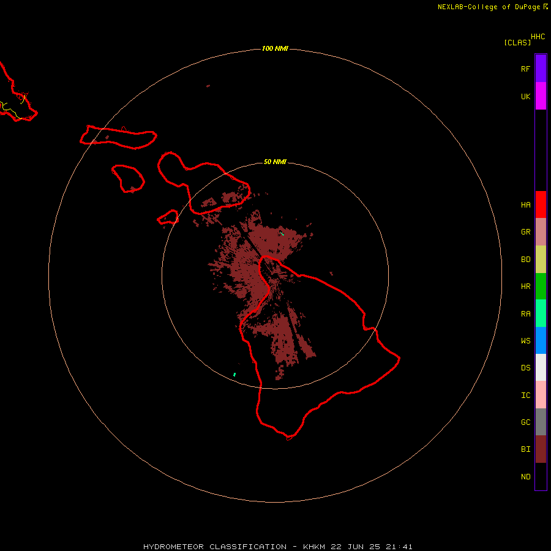The width and height of the screenshot is (551, 551).
Task: Pick the RA light green swatch
Action: click(541, 313)
